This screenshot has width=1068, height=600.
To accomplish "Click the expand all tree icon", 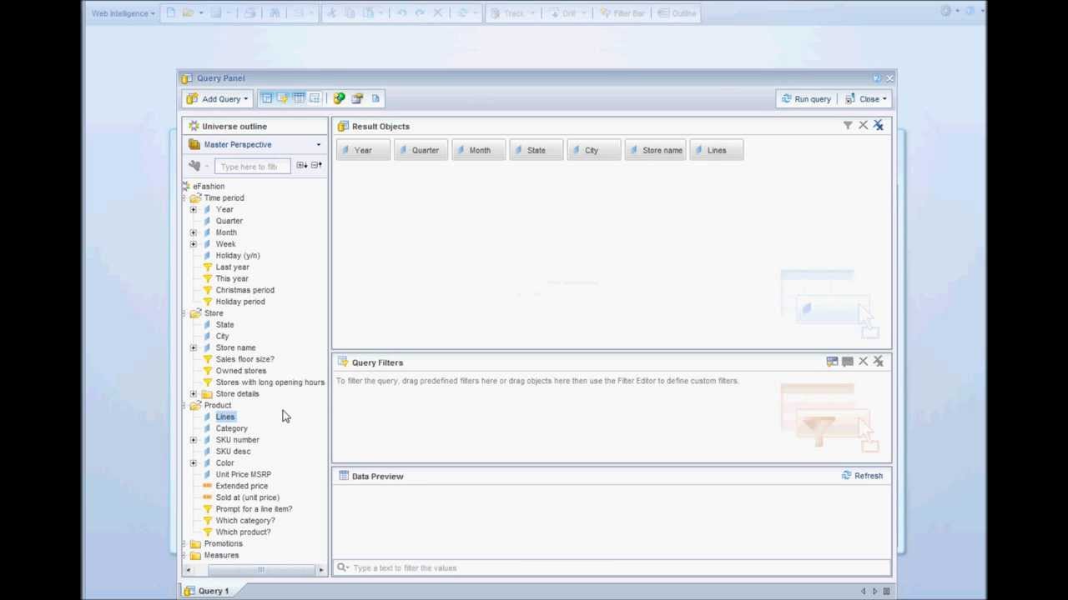I will click(301, 165).
